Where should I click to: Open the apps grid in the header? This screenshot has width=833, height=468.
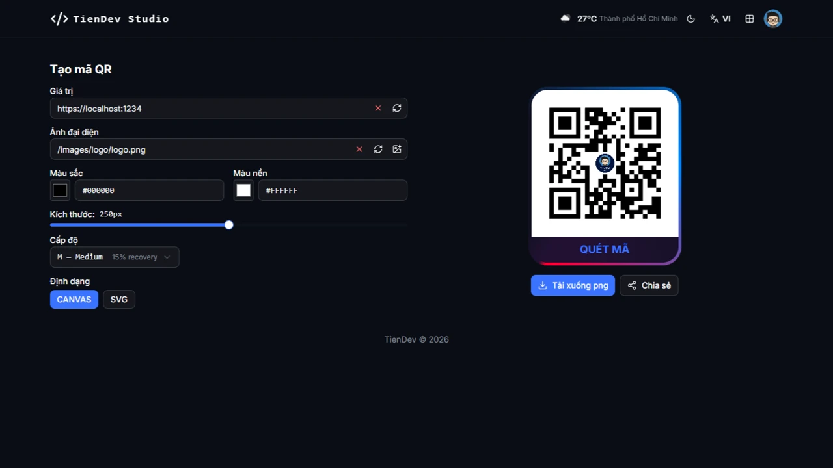[749, 18]
